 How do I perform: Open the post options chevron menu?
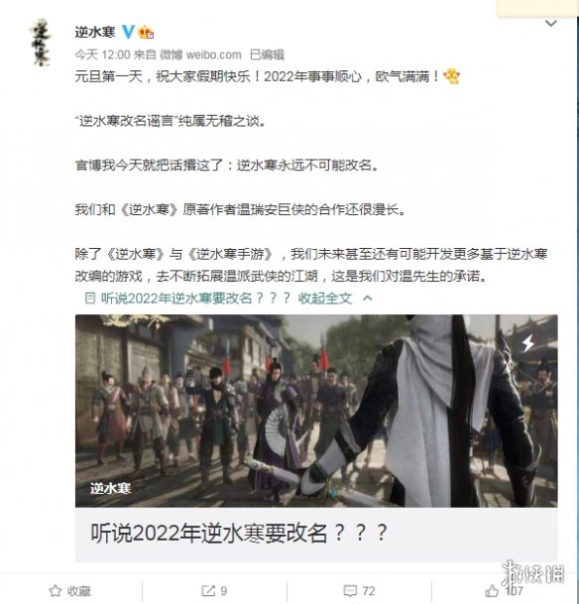(x=551, y=24)
